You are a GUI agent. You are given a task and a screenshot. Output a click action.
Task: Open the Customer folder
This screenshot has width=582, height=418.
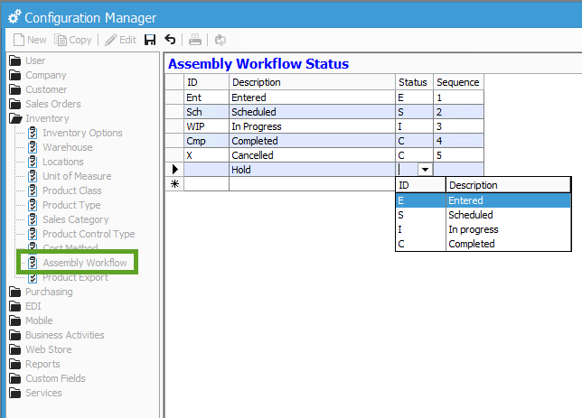pyautogui.click(x=38, y=89)
